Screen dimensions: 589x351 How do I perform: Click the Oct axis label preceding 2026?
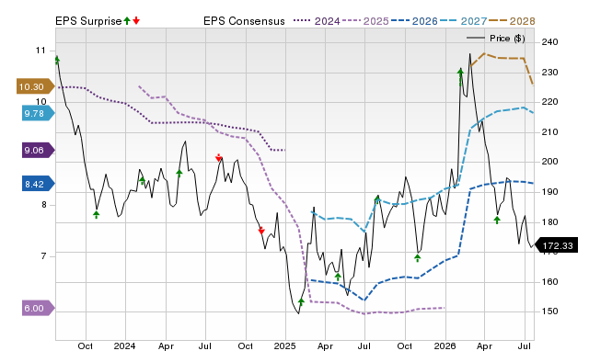click(x=405, y=345)
